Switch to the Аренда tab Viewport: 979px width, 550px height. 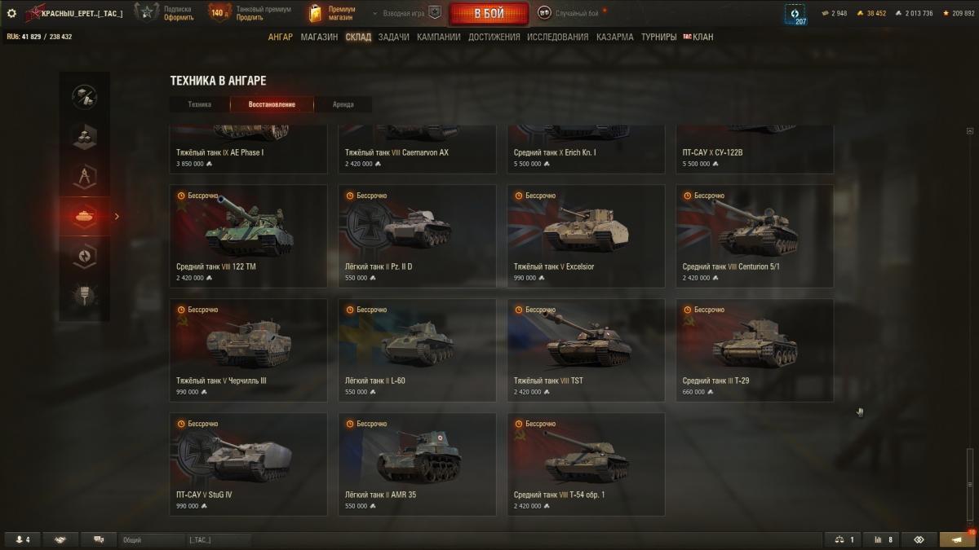(343, 104)
